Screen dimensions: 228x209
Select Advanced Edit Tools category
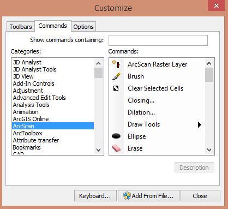pos(53,98)
